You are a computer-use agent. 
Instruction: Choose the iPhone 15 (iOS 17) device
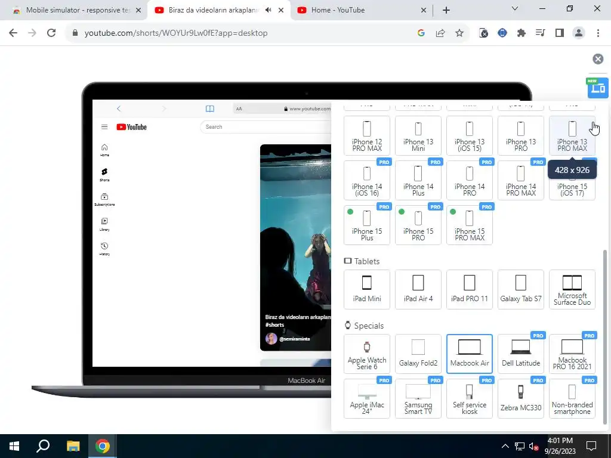572,189
